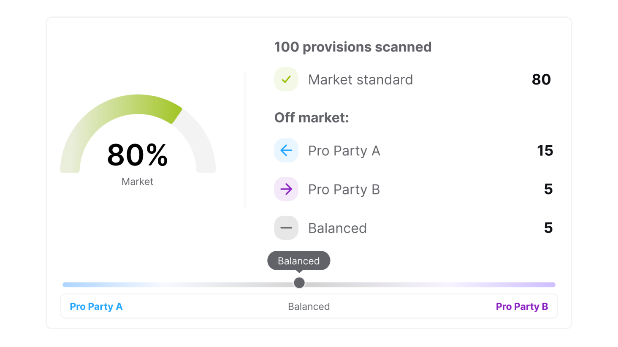
Task: Select the purple Pro Party B slider label
Action: click(522, 306)
